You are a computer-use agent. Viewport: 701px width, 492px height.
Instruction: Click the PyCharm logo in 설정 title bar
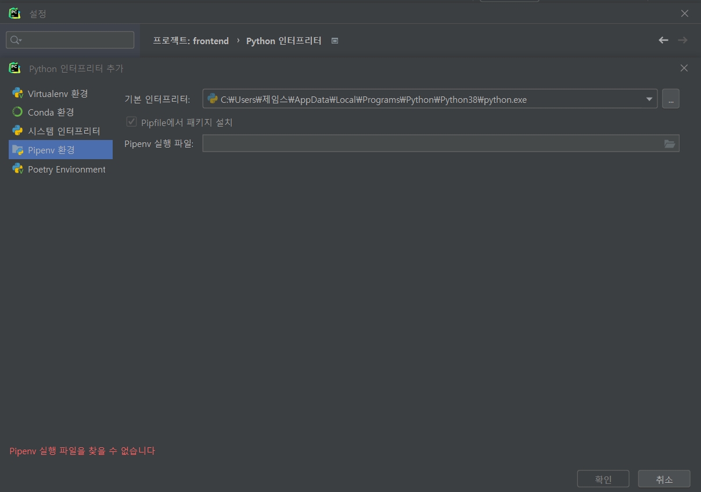[x=15, y=13]
